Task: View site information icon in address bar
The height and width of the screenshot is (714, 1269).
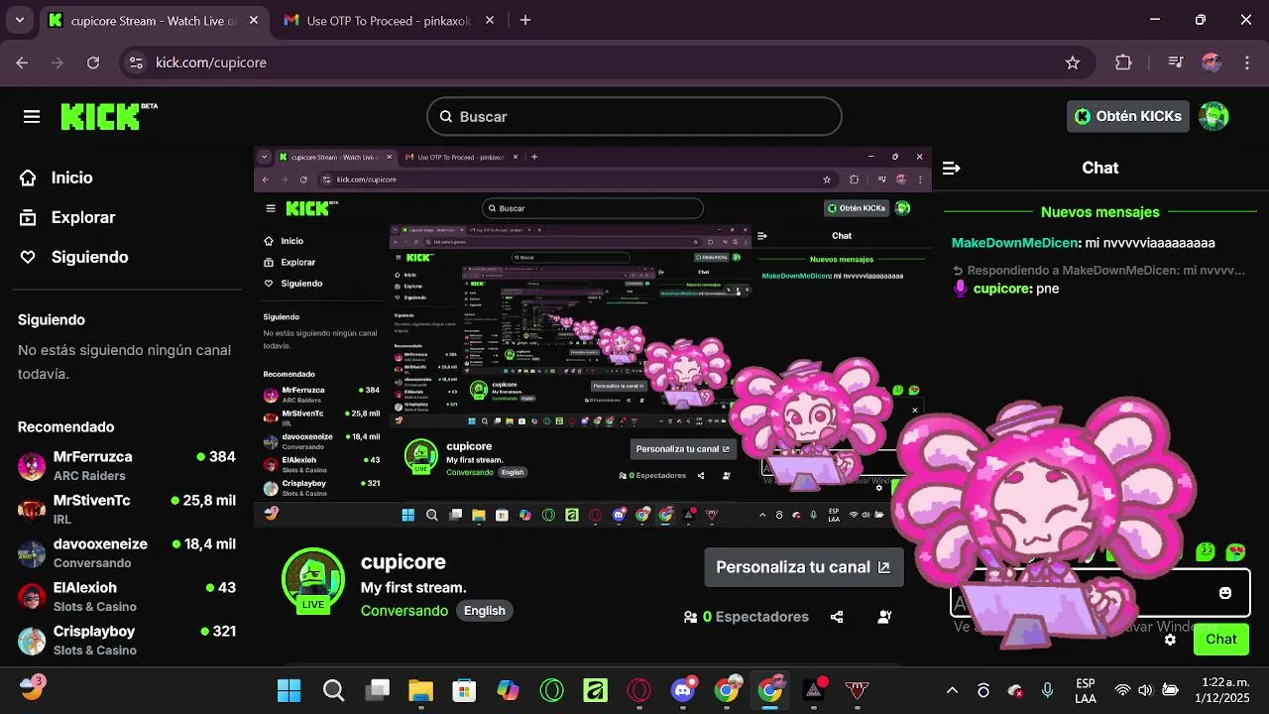Action: tap(137, 62)
